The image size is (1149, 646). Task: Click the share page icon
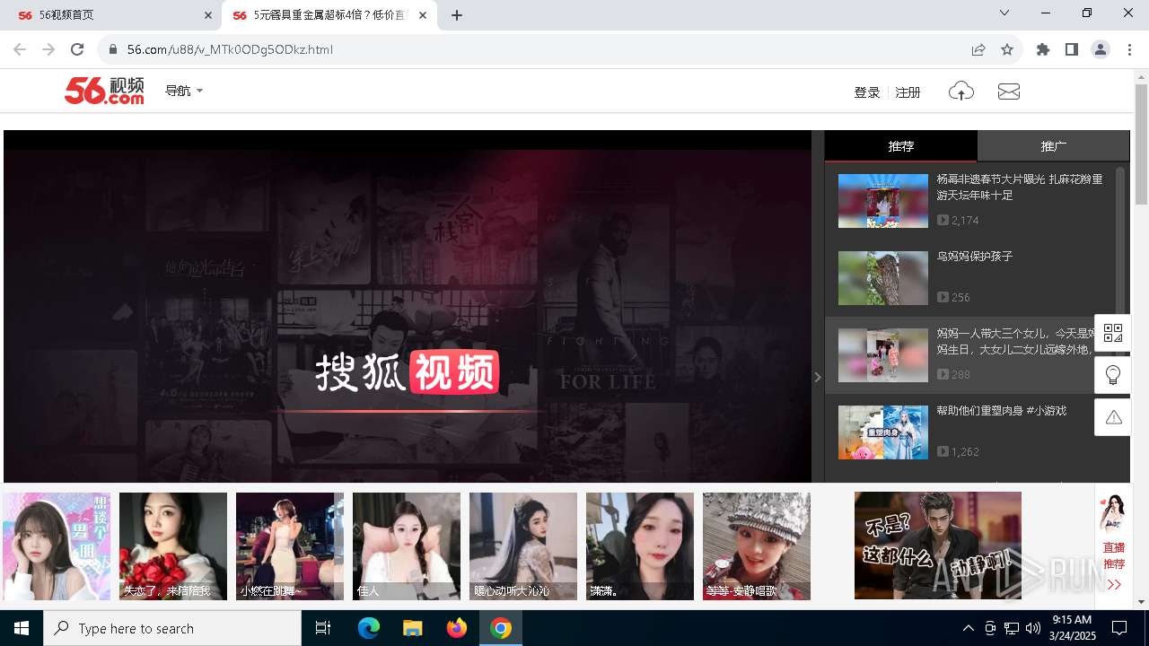978,49
